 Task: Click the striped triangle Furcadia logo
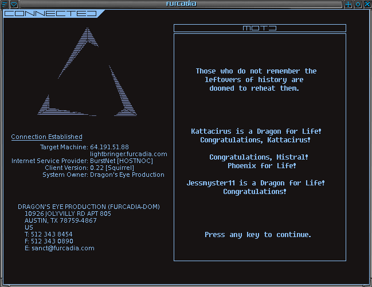click(x=87, y=72)
